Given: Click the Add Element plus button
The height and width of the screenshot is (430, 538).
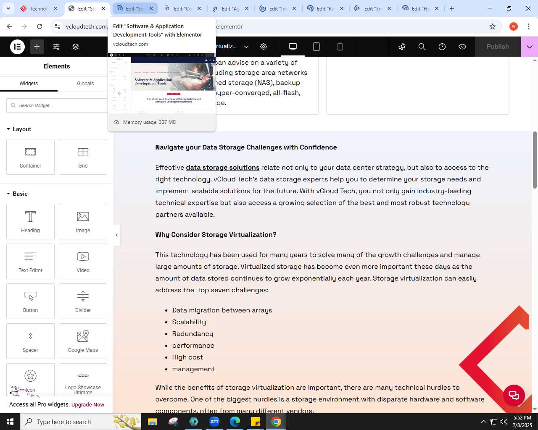Looking at the screenshot, I should (x=37, y=47).
